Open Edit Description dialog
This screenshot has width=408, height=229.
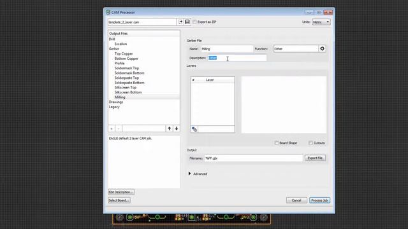coord(121,192)
